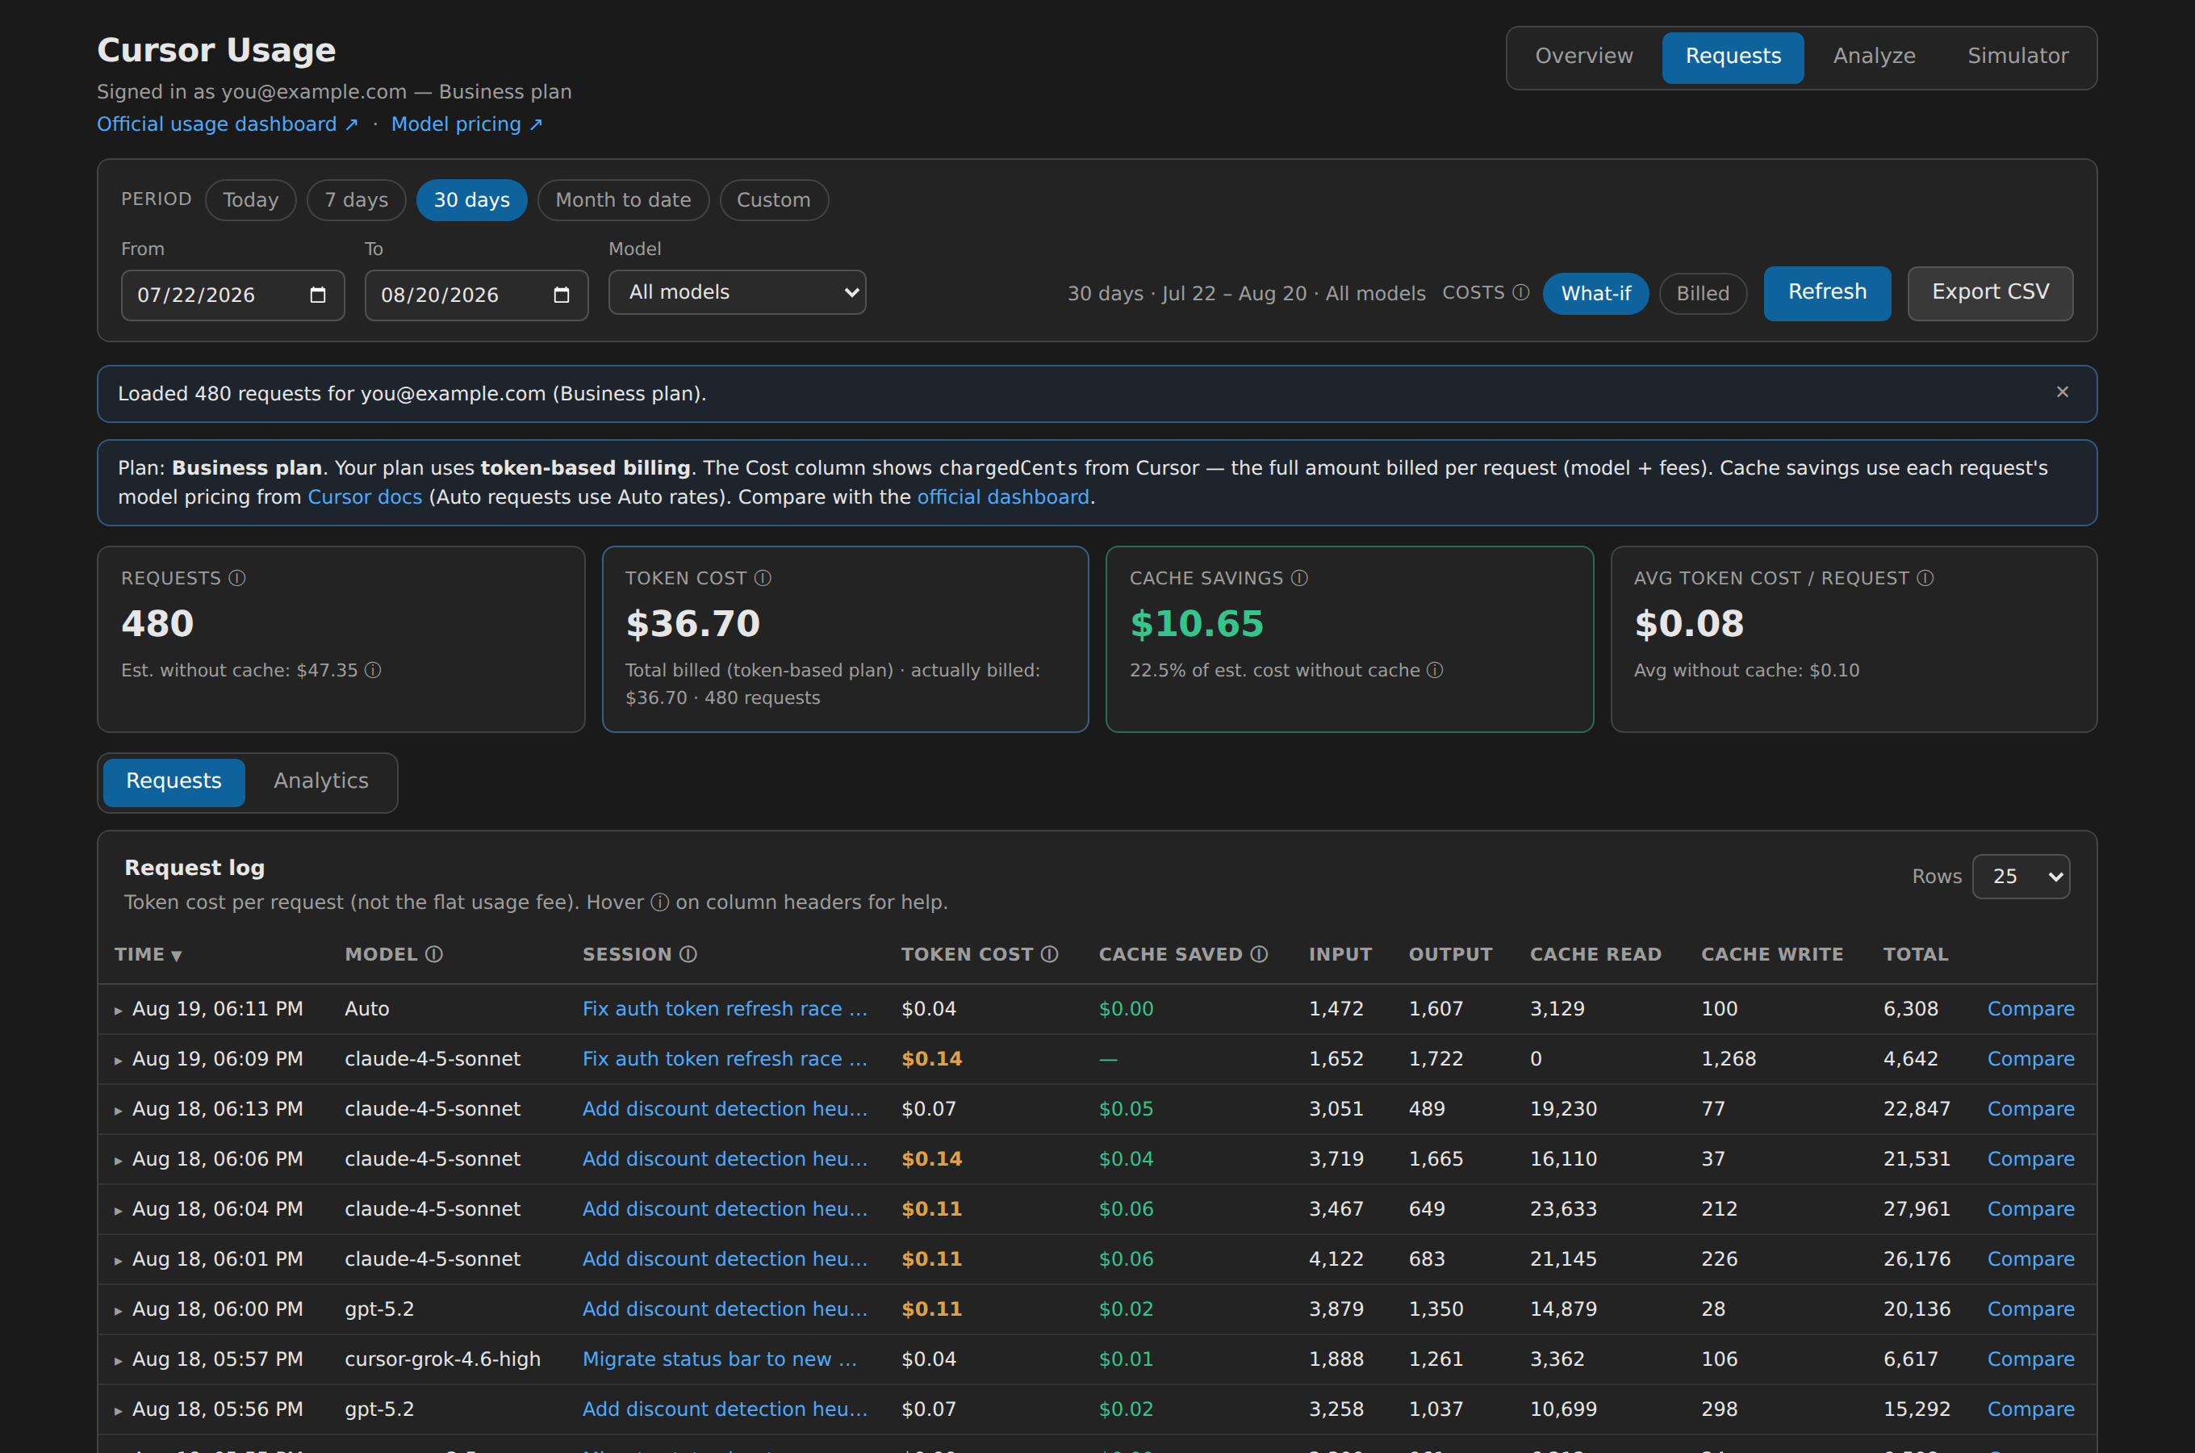
Task: Click the TOKEN COST column header info icon
Action: 1049,954
